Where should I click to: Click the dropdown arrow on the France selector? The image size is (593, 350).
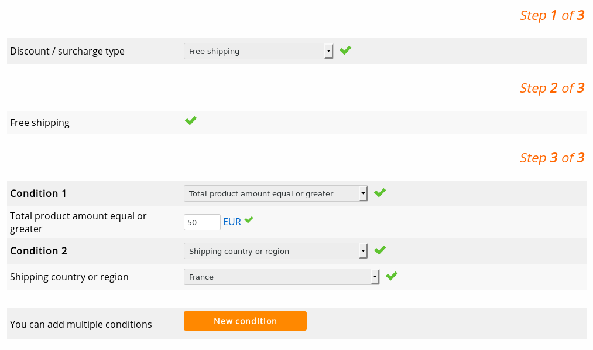[x=375, y=276]
